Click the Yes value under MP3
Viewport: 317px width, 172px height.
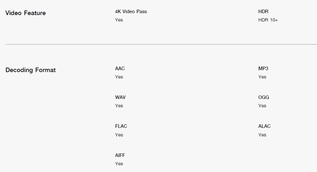coord(262,77)
